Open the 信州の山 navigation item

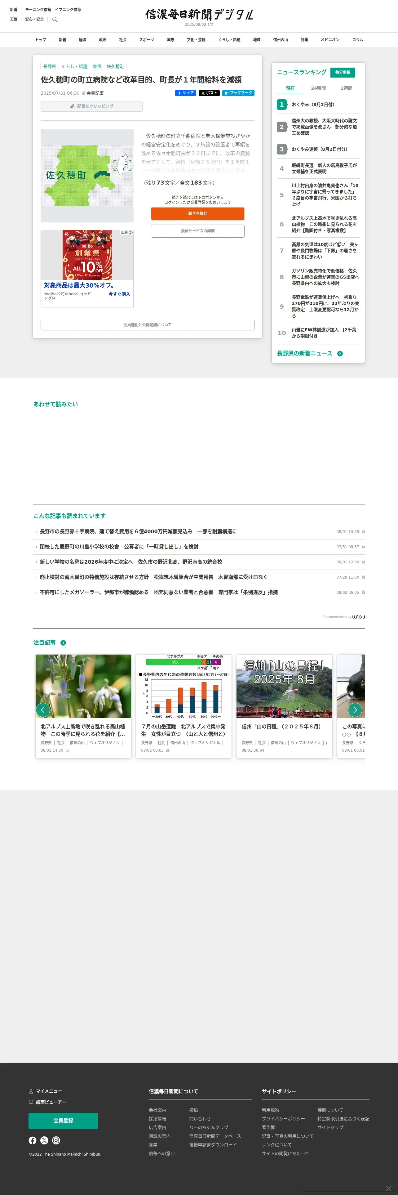280,40
